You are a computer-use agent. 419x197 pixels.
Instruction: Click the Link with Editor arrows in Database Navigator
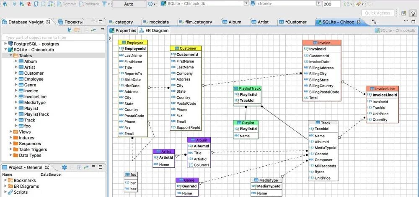93,30
